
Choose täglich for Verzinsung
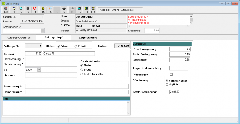pos(172,84)
